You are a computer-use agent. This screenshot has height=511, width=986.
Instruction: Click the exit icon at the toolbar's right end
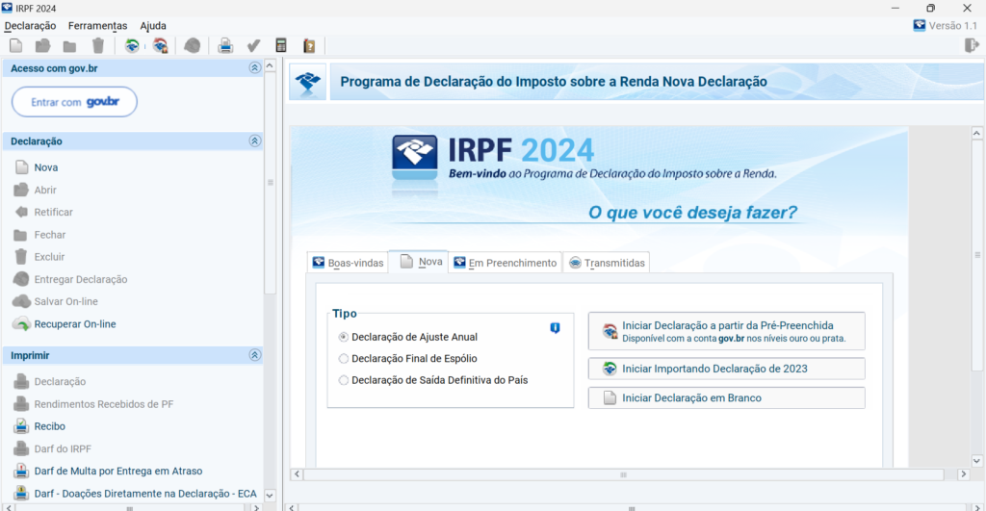pyautogui.click(x=972, y=45)
